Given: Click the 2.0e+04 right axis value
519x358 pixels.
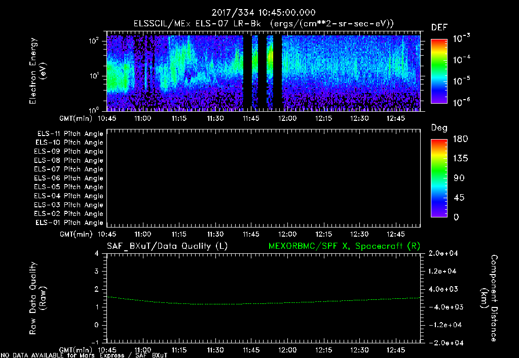Looking at the screenshot, I should click(443, 253).
